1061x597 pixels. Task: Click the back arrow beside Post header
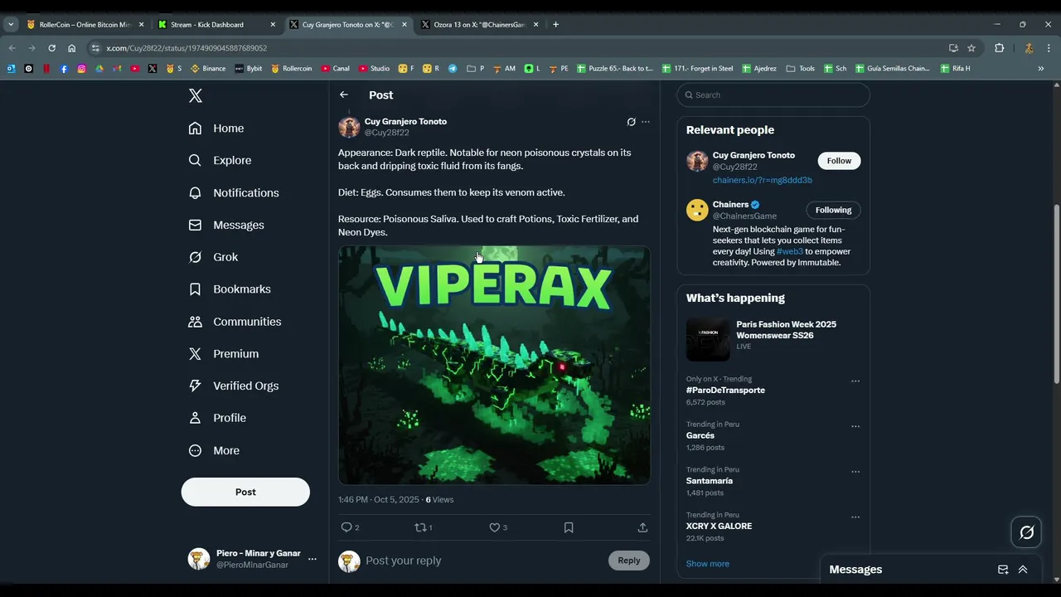[x=344, y=95]
